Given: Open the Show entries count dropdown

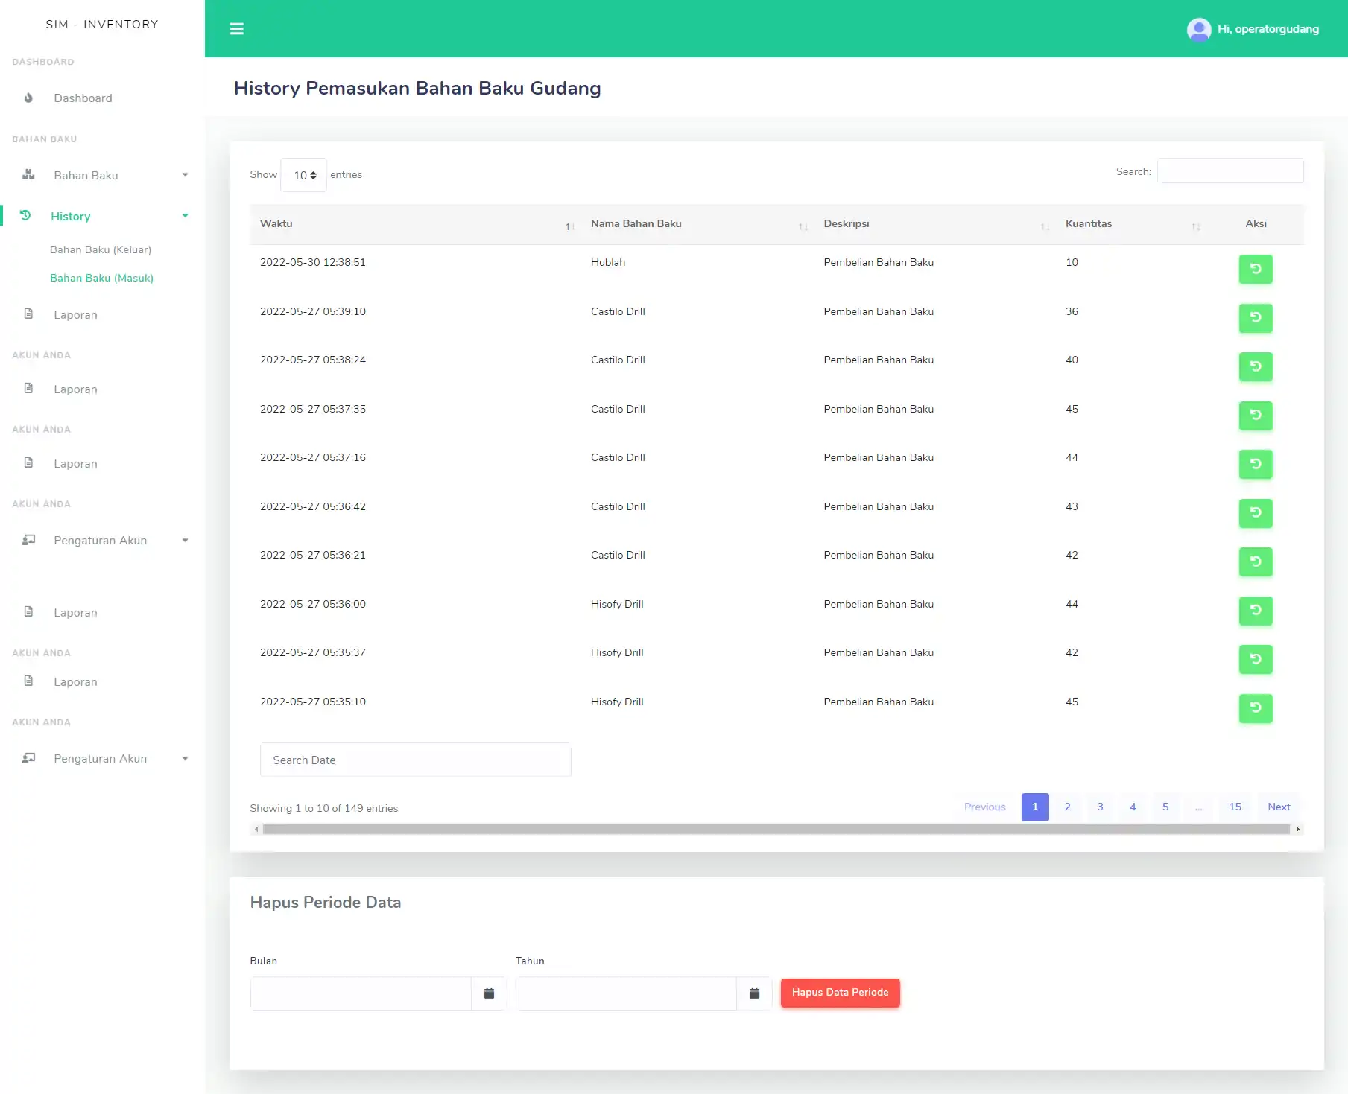Looking at the screenshot, I should click(x=304, y=175).
